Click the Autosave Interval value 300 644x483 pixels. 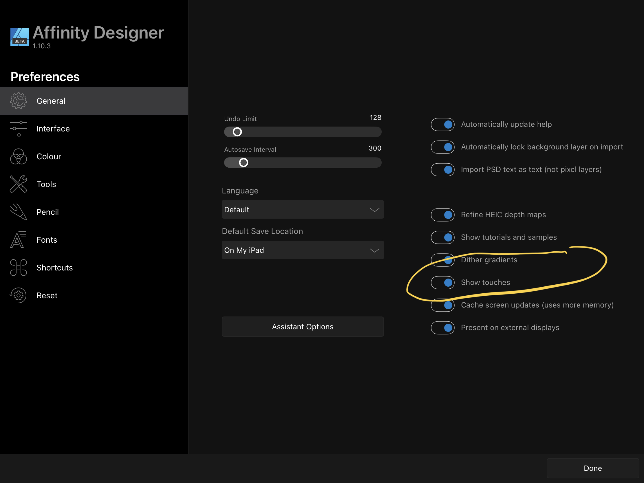point(375,148)
